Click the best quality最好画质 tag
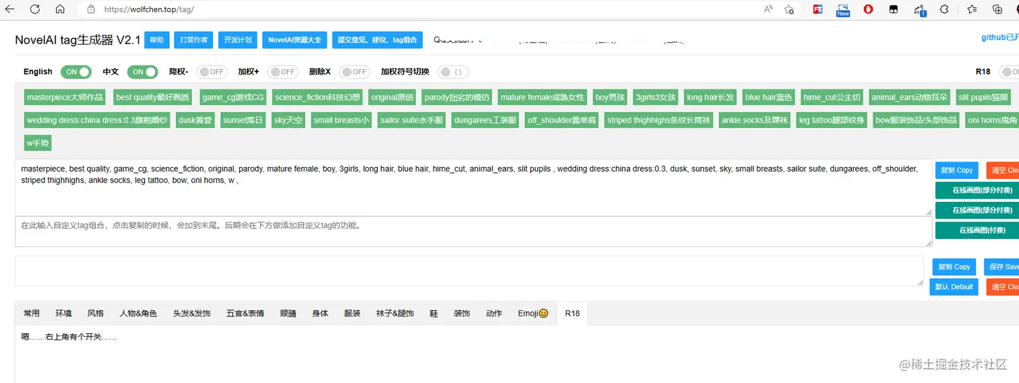Viewport: 1019px width, 383px height. point(153,98)
